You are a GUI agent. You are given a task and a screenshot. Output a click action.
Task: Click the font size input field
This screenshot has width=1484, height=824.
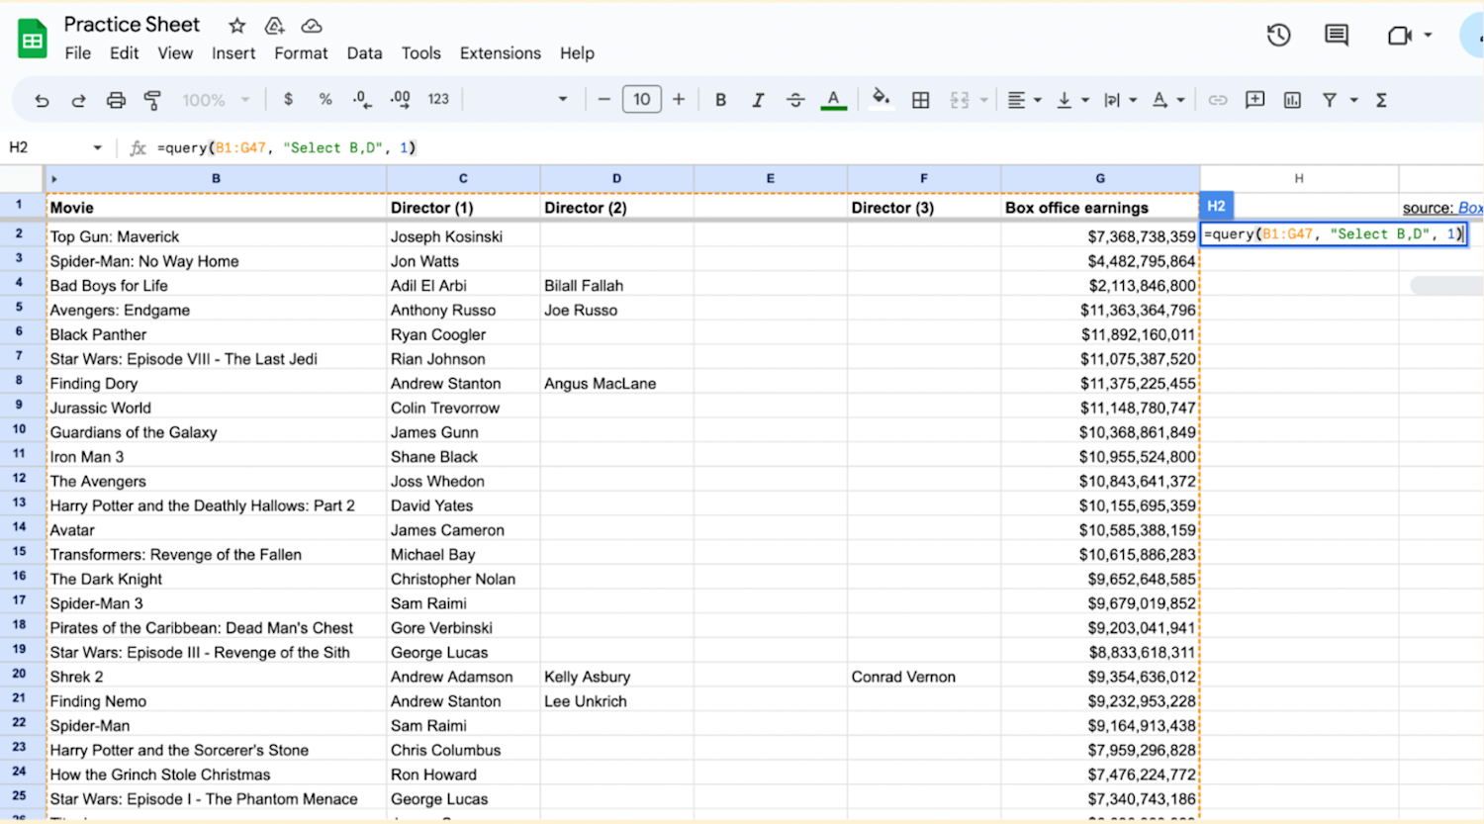[x=641, y=99]
